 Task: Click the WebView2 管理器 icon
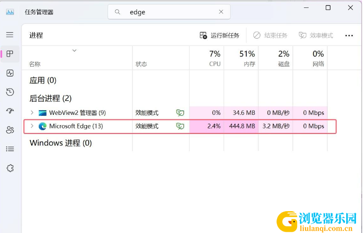[42, 113]
